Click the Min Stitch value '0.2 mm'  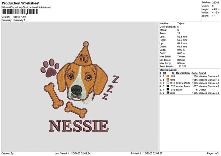(181, 60)
